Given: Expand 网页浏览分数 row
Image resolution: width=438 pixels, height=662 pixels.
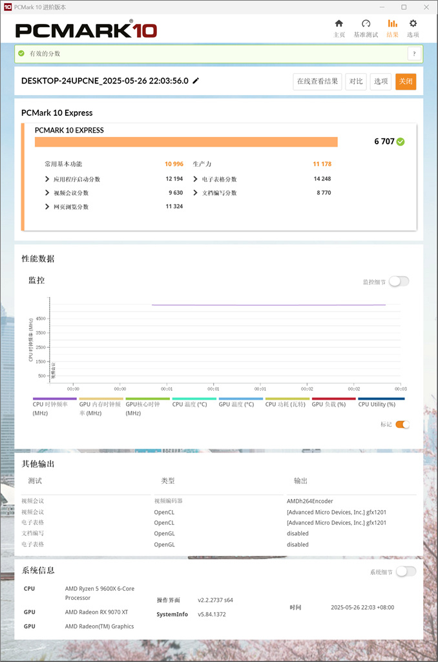Looking at the screenshot, I should pos(67,206).
